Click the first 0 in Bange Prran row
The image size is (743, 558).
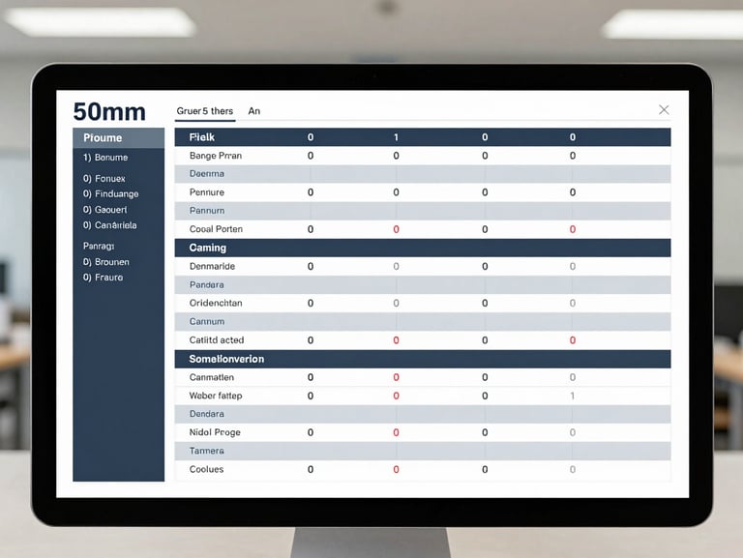tap(311, 156)
